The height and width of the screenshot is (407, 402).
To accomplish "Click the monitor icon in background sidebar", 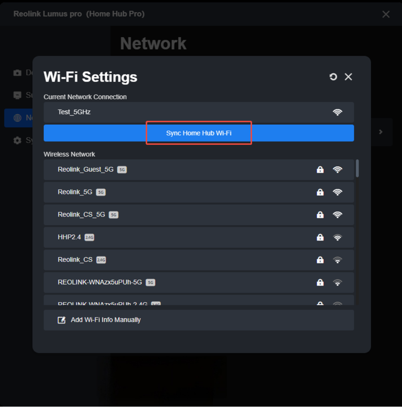I will (x=17, y=95).
